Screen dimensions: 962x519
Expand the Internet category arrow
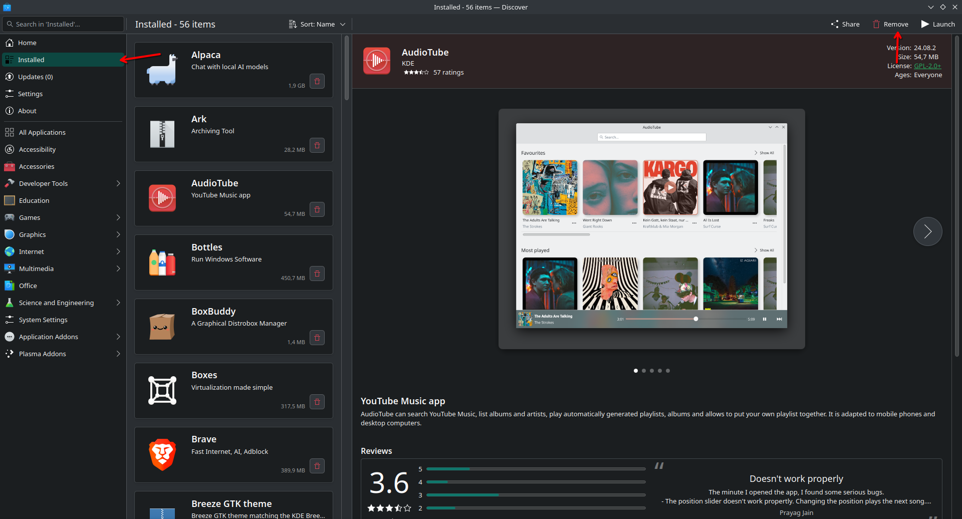[118, 251]
